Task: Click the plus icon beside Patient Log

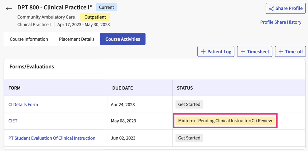Action: [203, 52]
